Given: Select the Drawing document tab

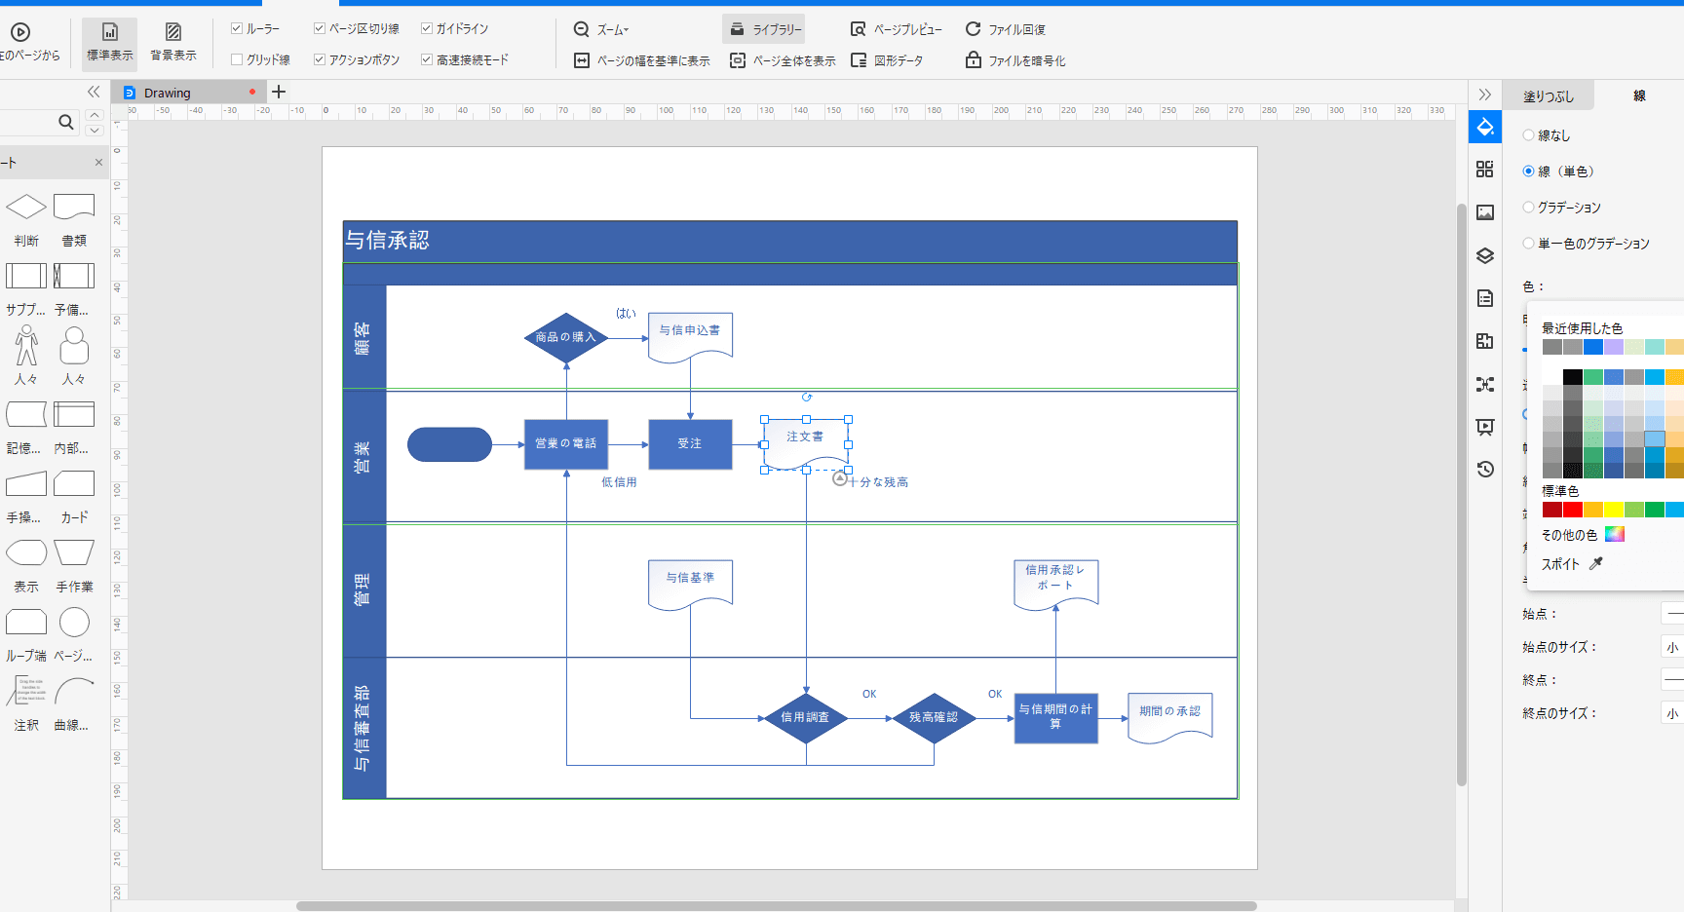Looking at the screenshot, I should (168, 93).
